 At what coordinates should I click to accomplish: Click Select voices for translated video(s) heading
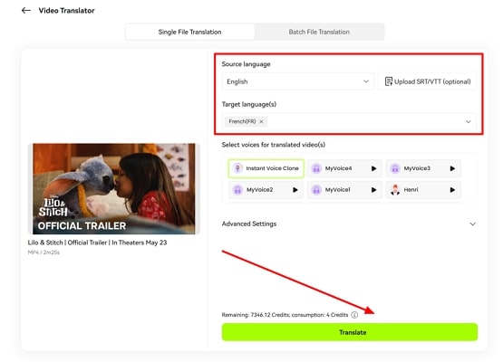(274, 145)
